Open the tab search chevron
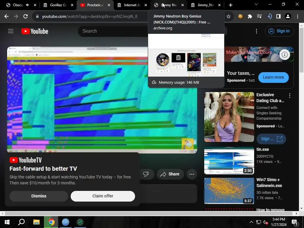The width and height of the screenshot is (304, 228). [x=256, y=4]
